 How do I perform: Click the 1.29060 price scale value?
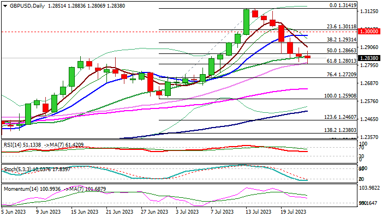tap(369, 47)
